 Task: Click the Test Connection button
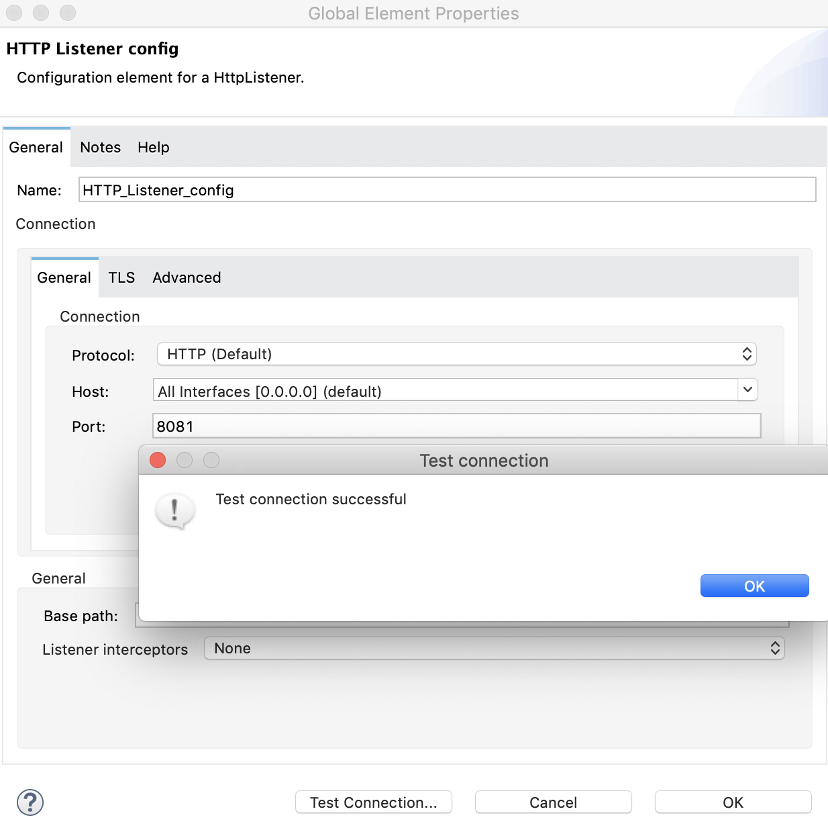click(373, 802)
